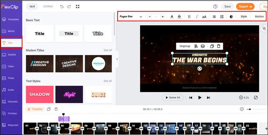
Task: Open text alignment options
Action: [214, 17]
